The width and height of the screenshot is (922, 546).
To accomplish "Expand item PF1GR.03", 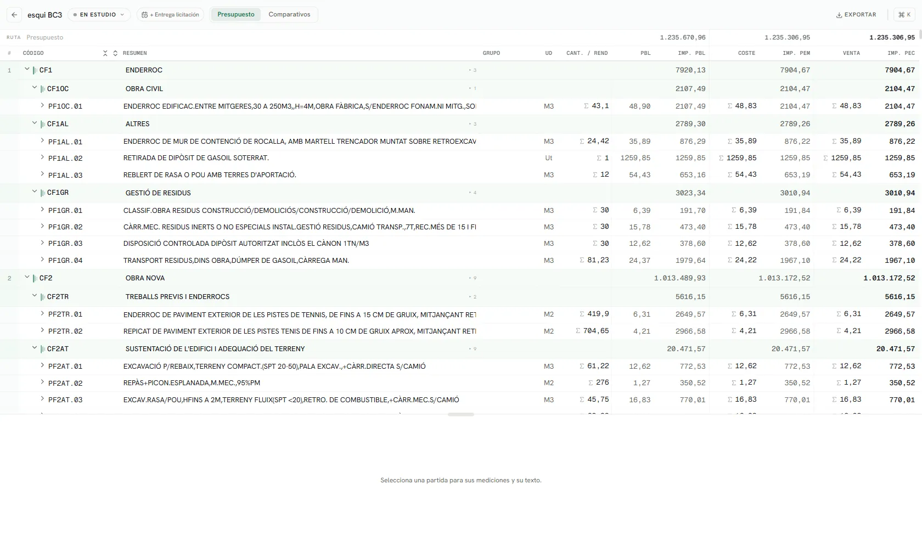I will coord(42,243).
